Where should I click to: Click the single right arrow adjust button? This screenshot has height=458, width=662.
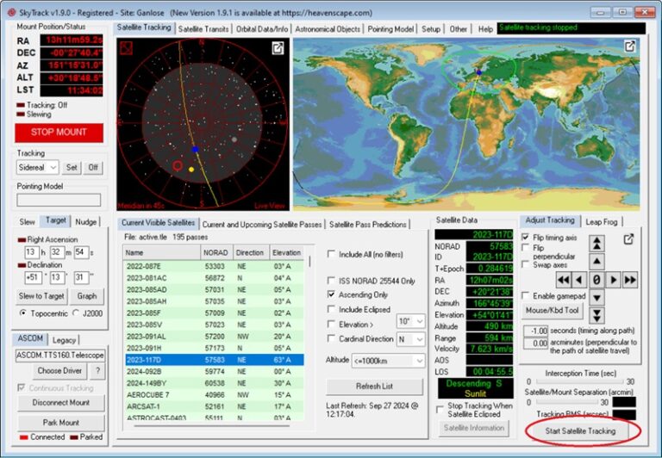(x=614, y=280)
